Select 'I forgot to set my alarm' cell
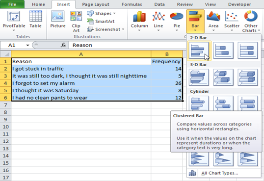This screenshot has width=264, height=181. (x=81, y=83)
